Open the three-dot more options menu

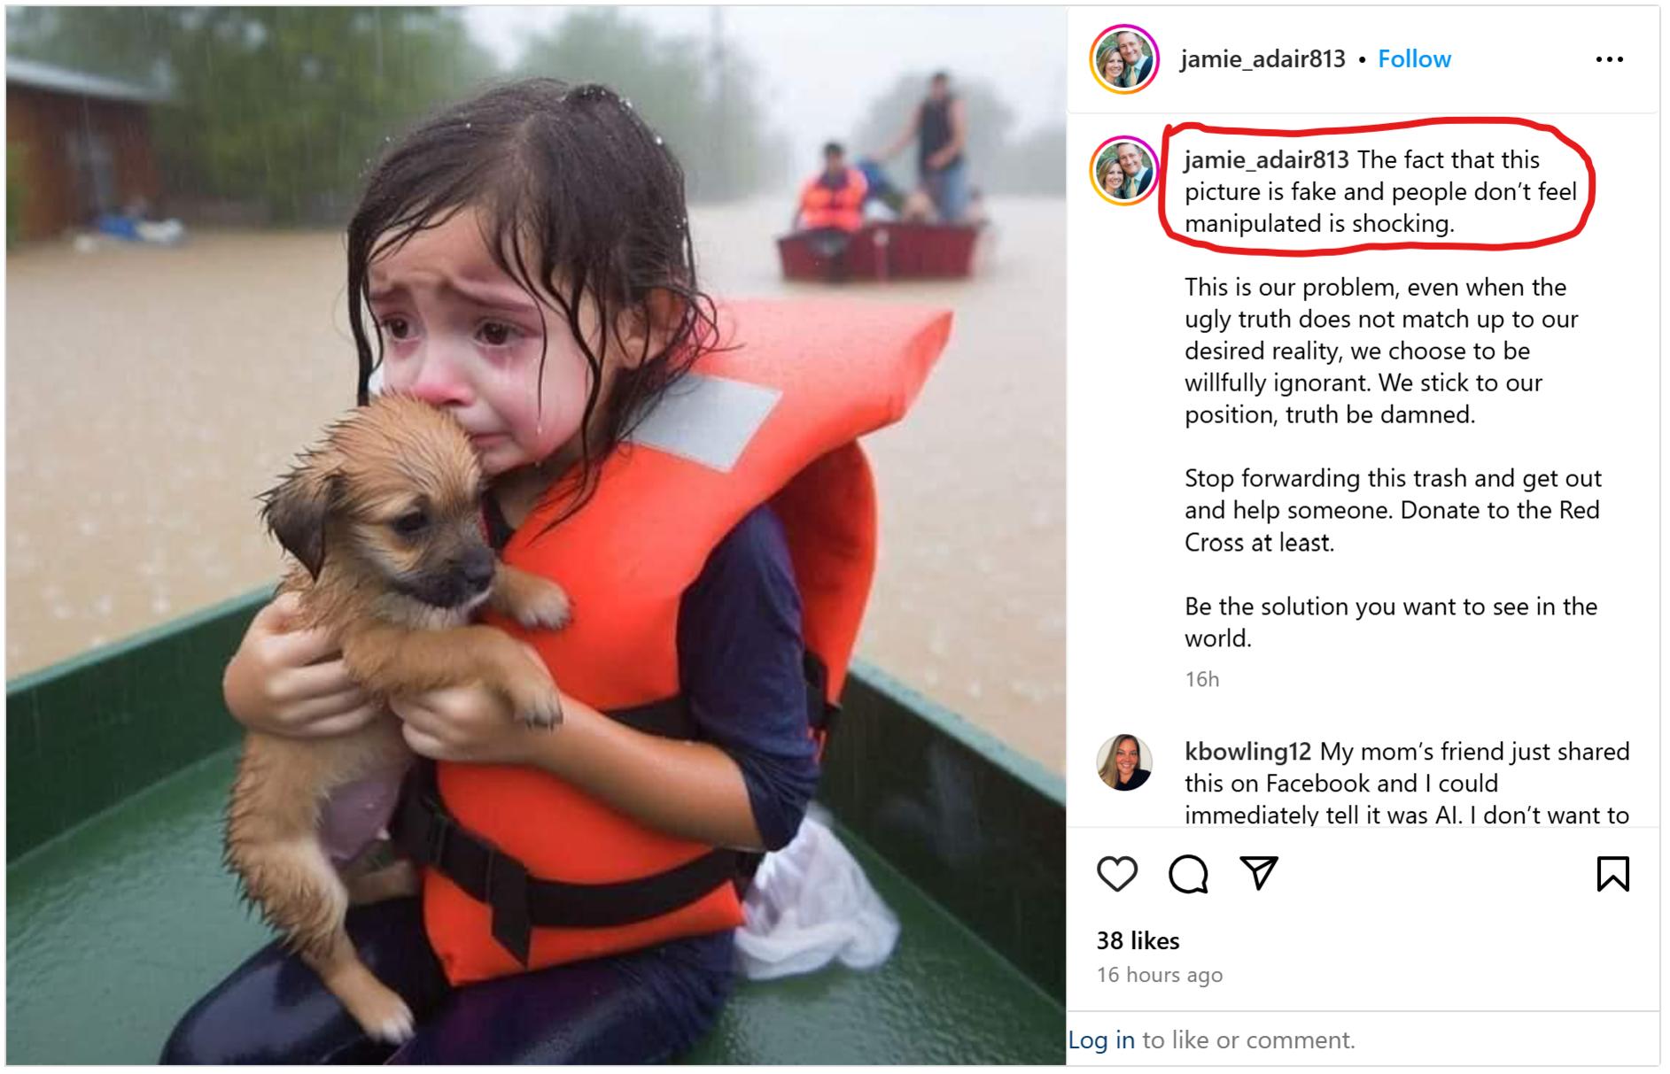tap(1609, 59)
